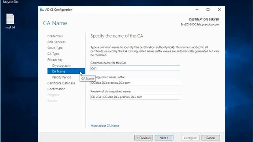The height and width of the screenshot is (142, 253).
Task: Click the Specify the name of the CA heading
Action: (117, 36)
